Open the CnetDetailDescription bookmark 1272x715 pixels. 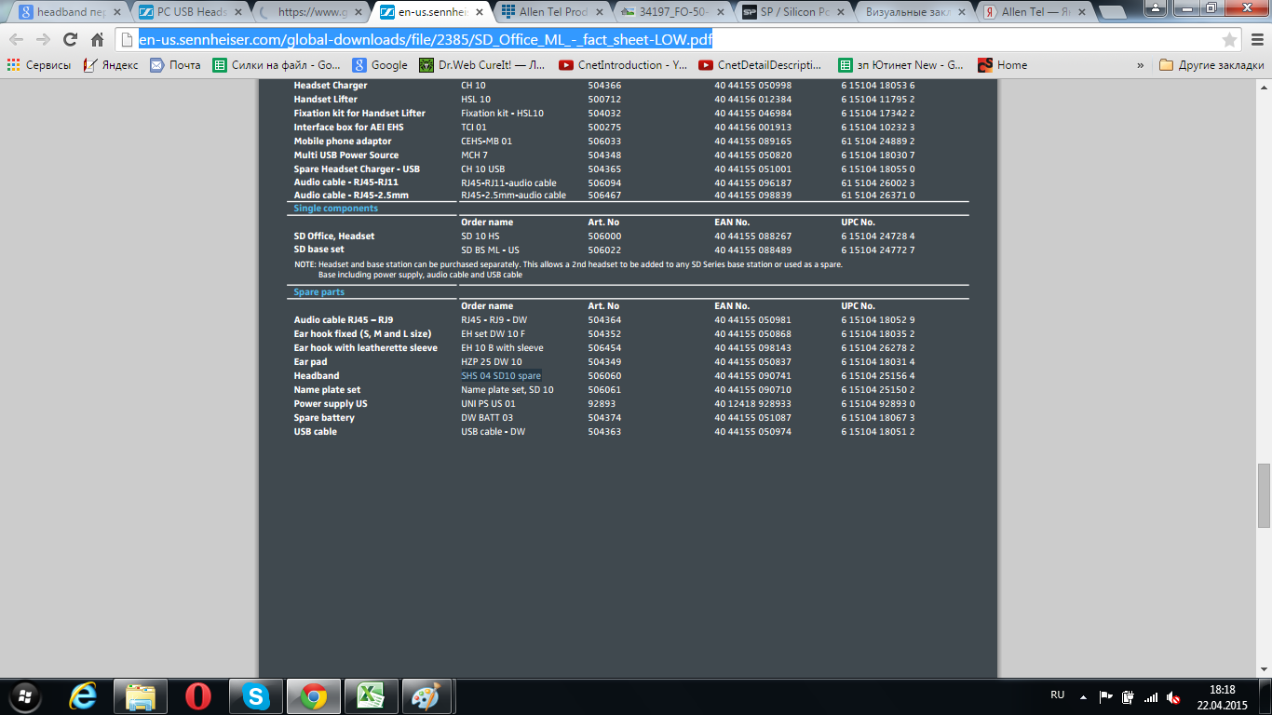click(762, 65)
